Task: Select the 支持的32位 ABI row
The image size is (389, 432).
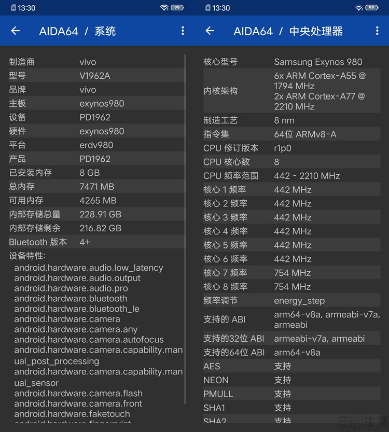Action: [x=291, y=338]
